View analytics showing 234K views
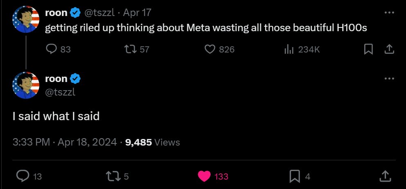 tap(289, 50)
